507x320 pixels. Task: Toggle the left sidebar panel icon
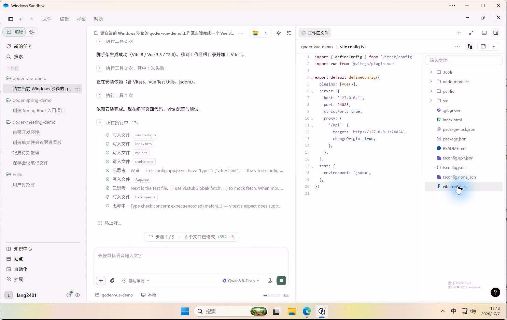pos(11,19)
